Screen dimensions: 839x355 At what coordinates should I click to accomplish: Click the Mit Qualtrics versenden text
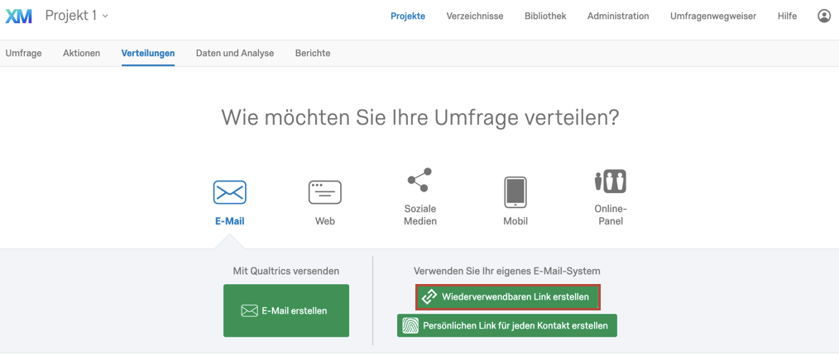(x=286, y=271)
